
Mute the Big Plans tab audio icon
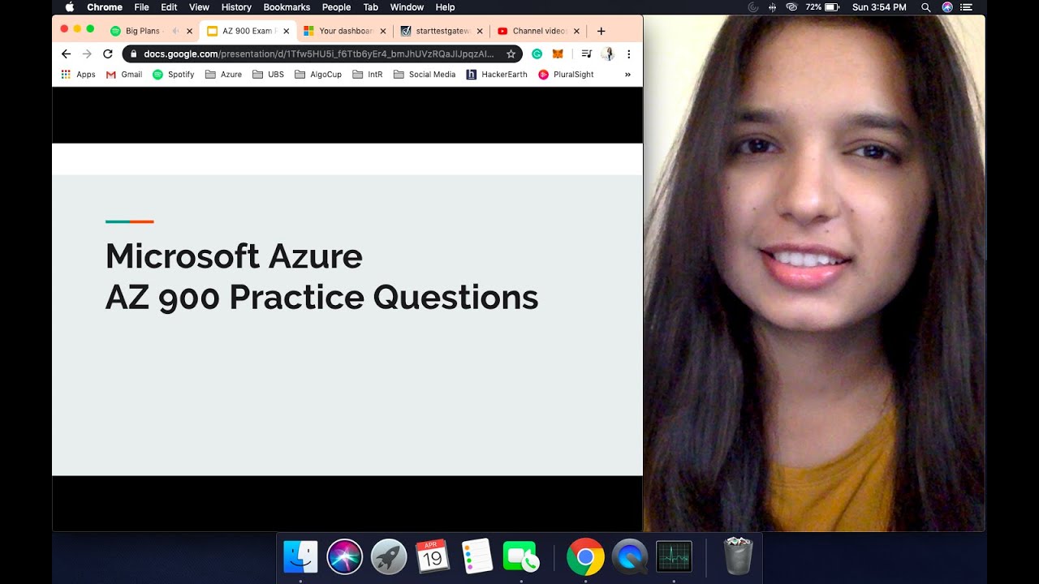175,31
